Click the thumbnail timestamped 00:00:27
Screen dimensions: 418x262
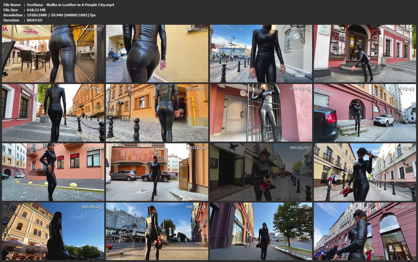coord(53,53)
